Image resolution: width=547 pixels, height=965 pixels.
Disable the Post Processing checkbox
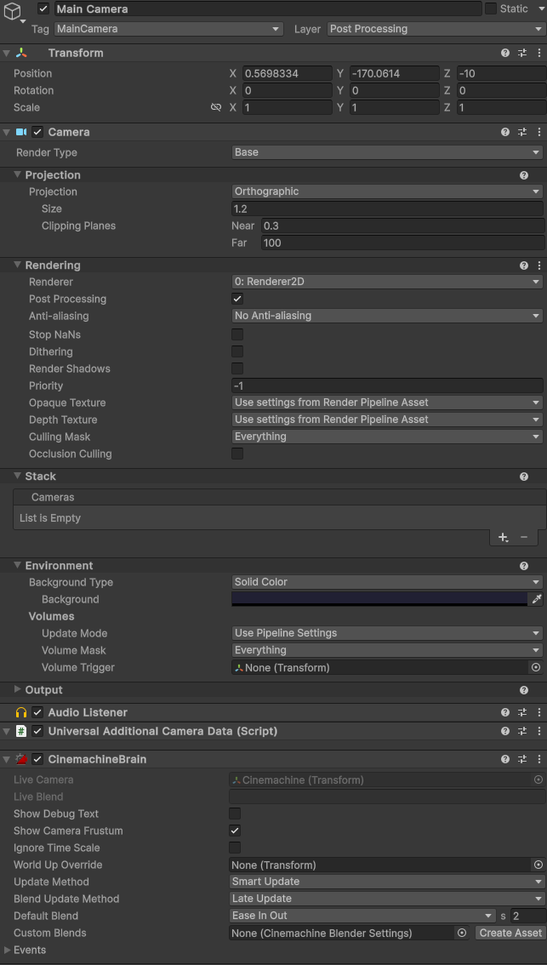(x=237, y=299)
